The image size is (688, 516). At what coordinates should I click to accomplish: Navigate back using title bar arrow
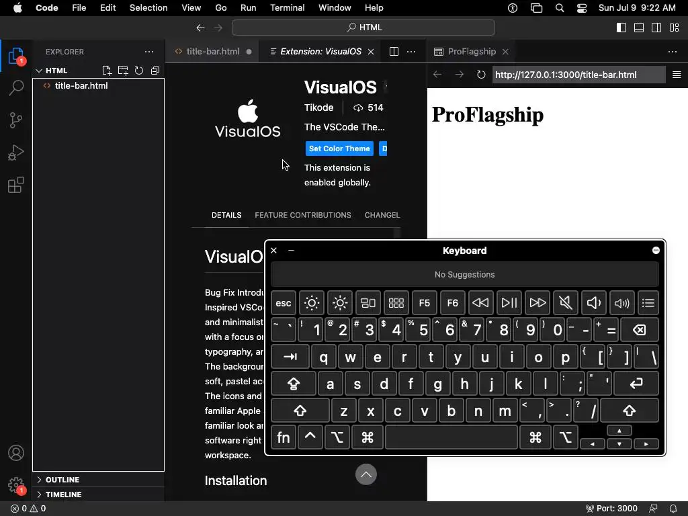point(200,28)
